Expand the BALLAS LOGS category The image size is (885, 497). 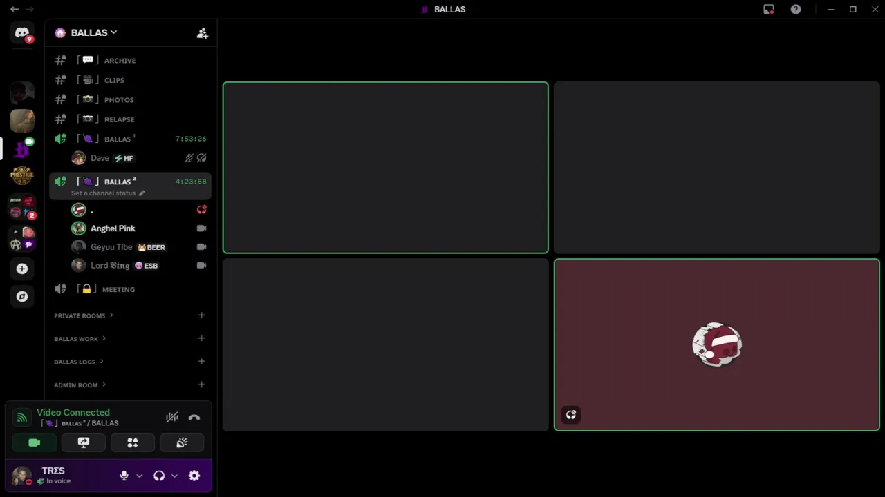click(x=79, y=362)
